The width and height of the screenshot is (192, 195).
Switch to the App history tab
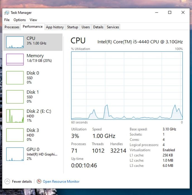[x=55, y=27]
